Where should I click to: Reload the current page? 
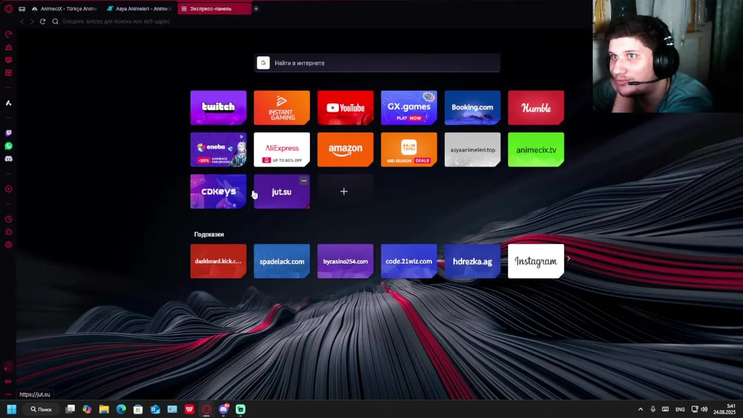click(42, 21)
